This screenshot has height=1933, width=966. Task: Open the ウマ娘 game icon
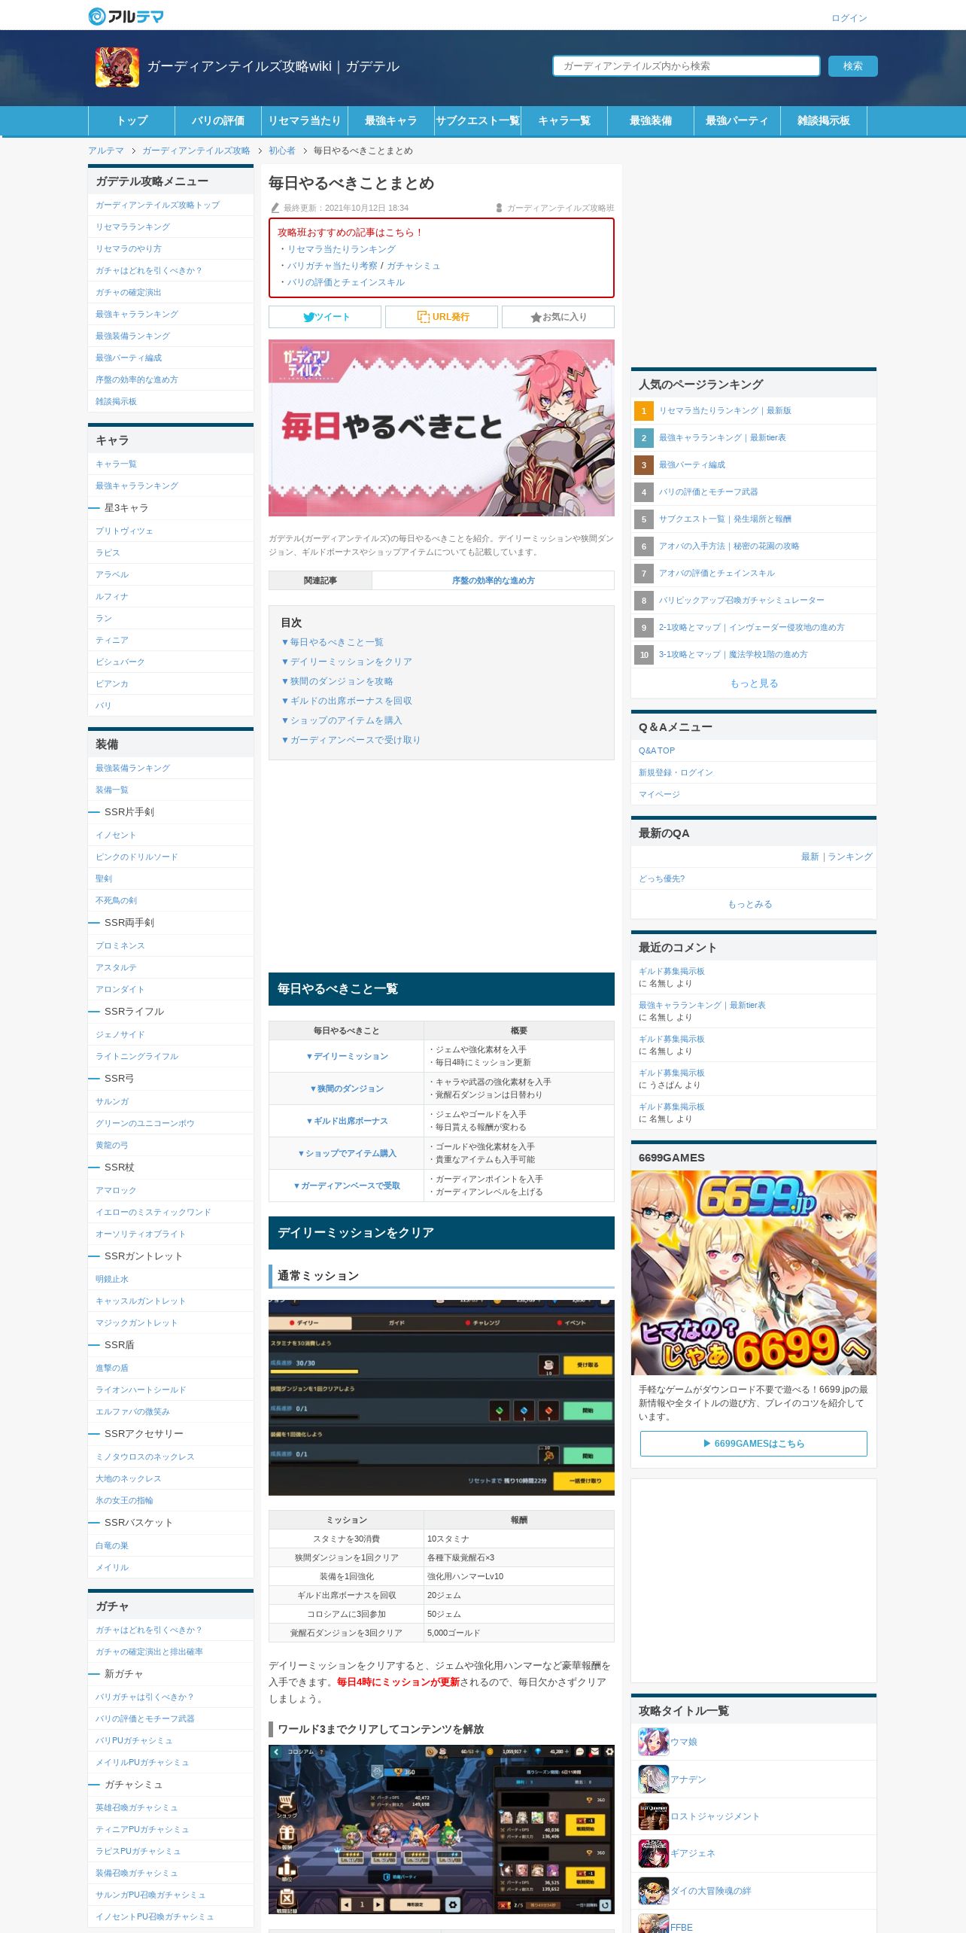653,1742
